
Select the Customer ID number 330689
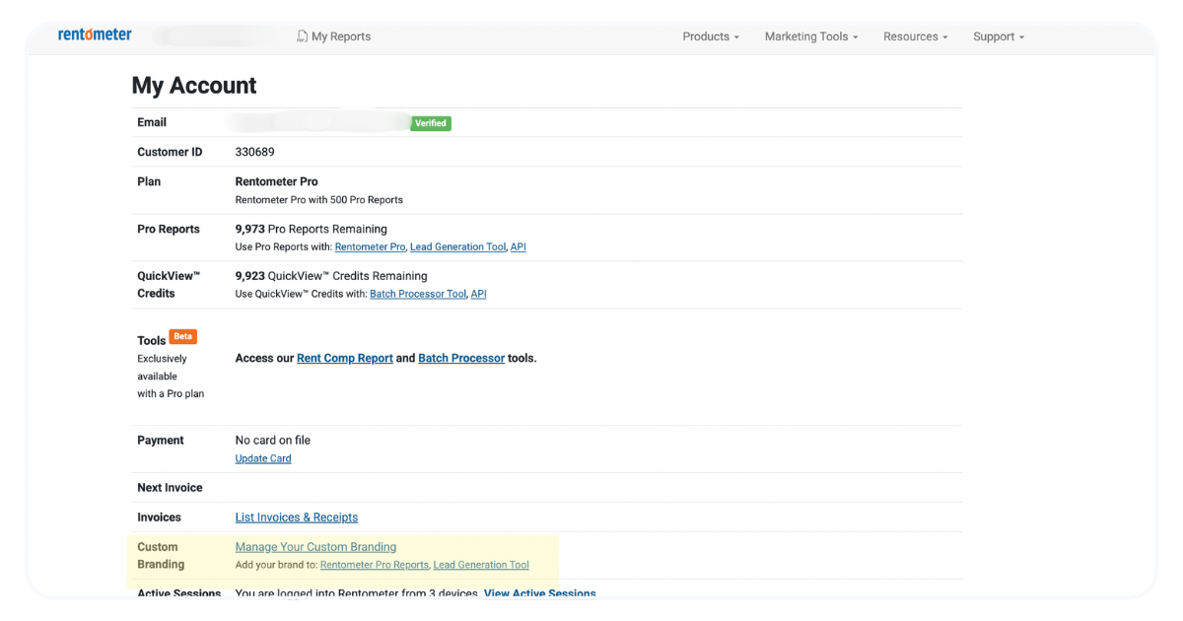pos(255,152)
